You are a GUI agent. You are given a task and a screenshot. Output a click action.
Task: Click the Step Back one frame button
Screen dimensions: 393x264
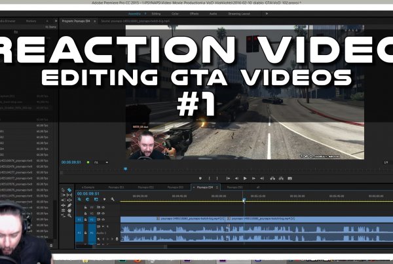237,178
